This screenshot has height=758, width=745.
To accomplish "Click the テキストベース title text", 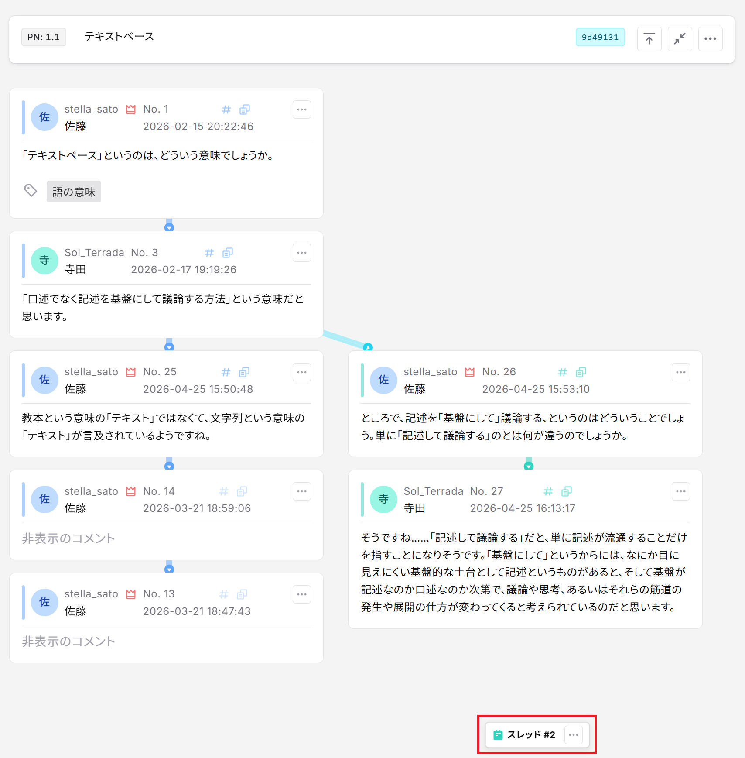I will click(120, 36).
